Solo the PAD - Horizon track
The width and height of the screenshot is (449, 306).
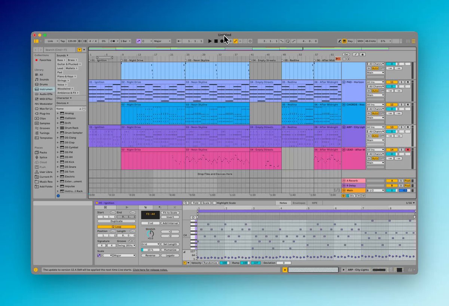pyautogui.click(x=401, y=82)
